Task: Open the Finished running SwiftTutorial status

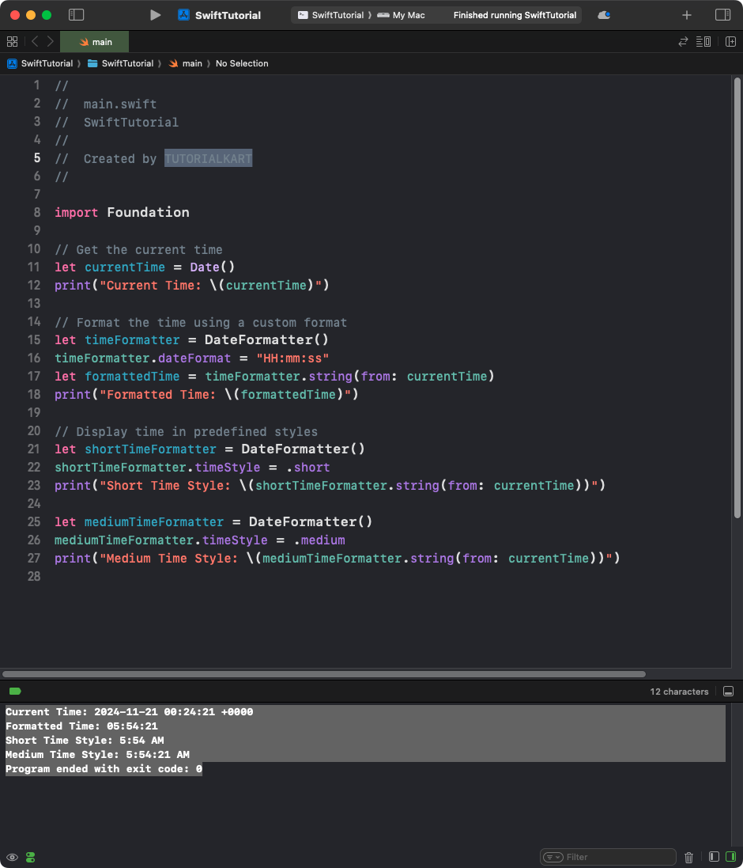Action: (515, 15)
